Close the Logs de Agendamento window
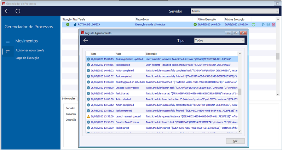Screen dimensions: 283x151 (243, 33)
